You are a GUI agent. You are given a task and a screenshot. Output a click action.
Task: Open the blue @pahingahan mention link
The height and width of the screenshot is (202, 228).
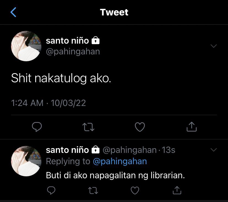tap(120, 161)
